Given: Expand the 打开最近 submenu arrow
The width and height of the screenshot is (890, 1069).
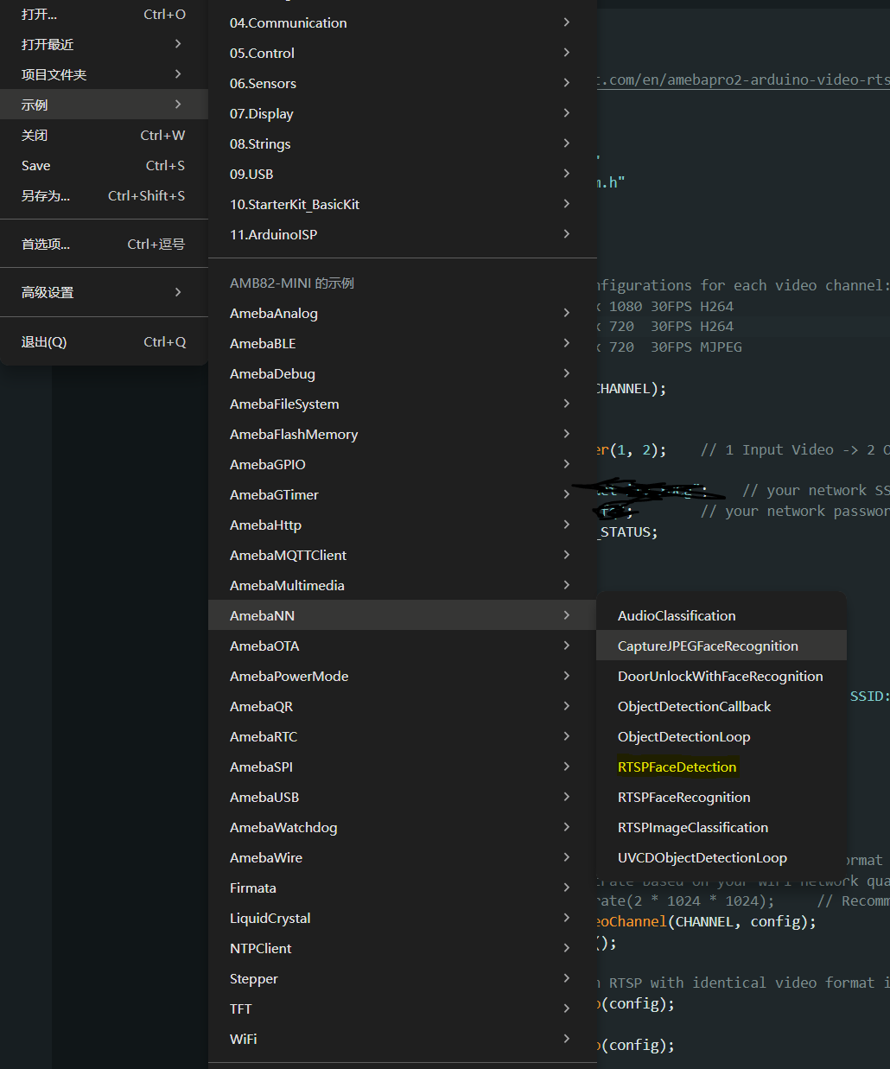Looking at the screenshot, I should point(178,44).
